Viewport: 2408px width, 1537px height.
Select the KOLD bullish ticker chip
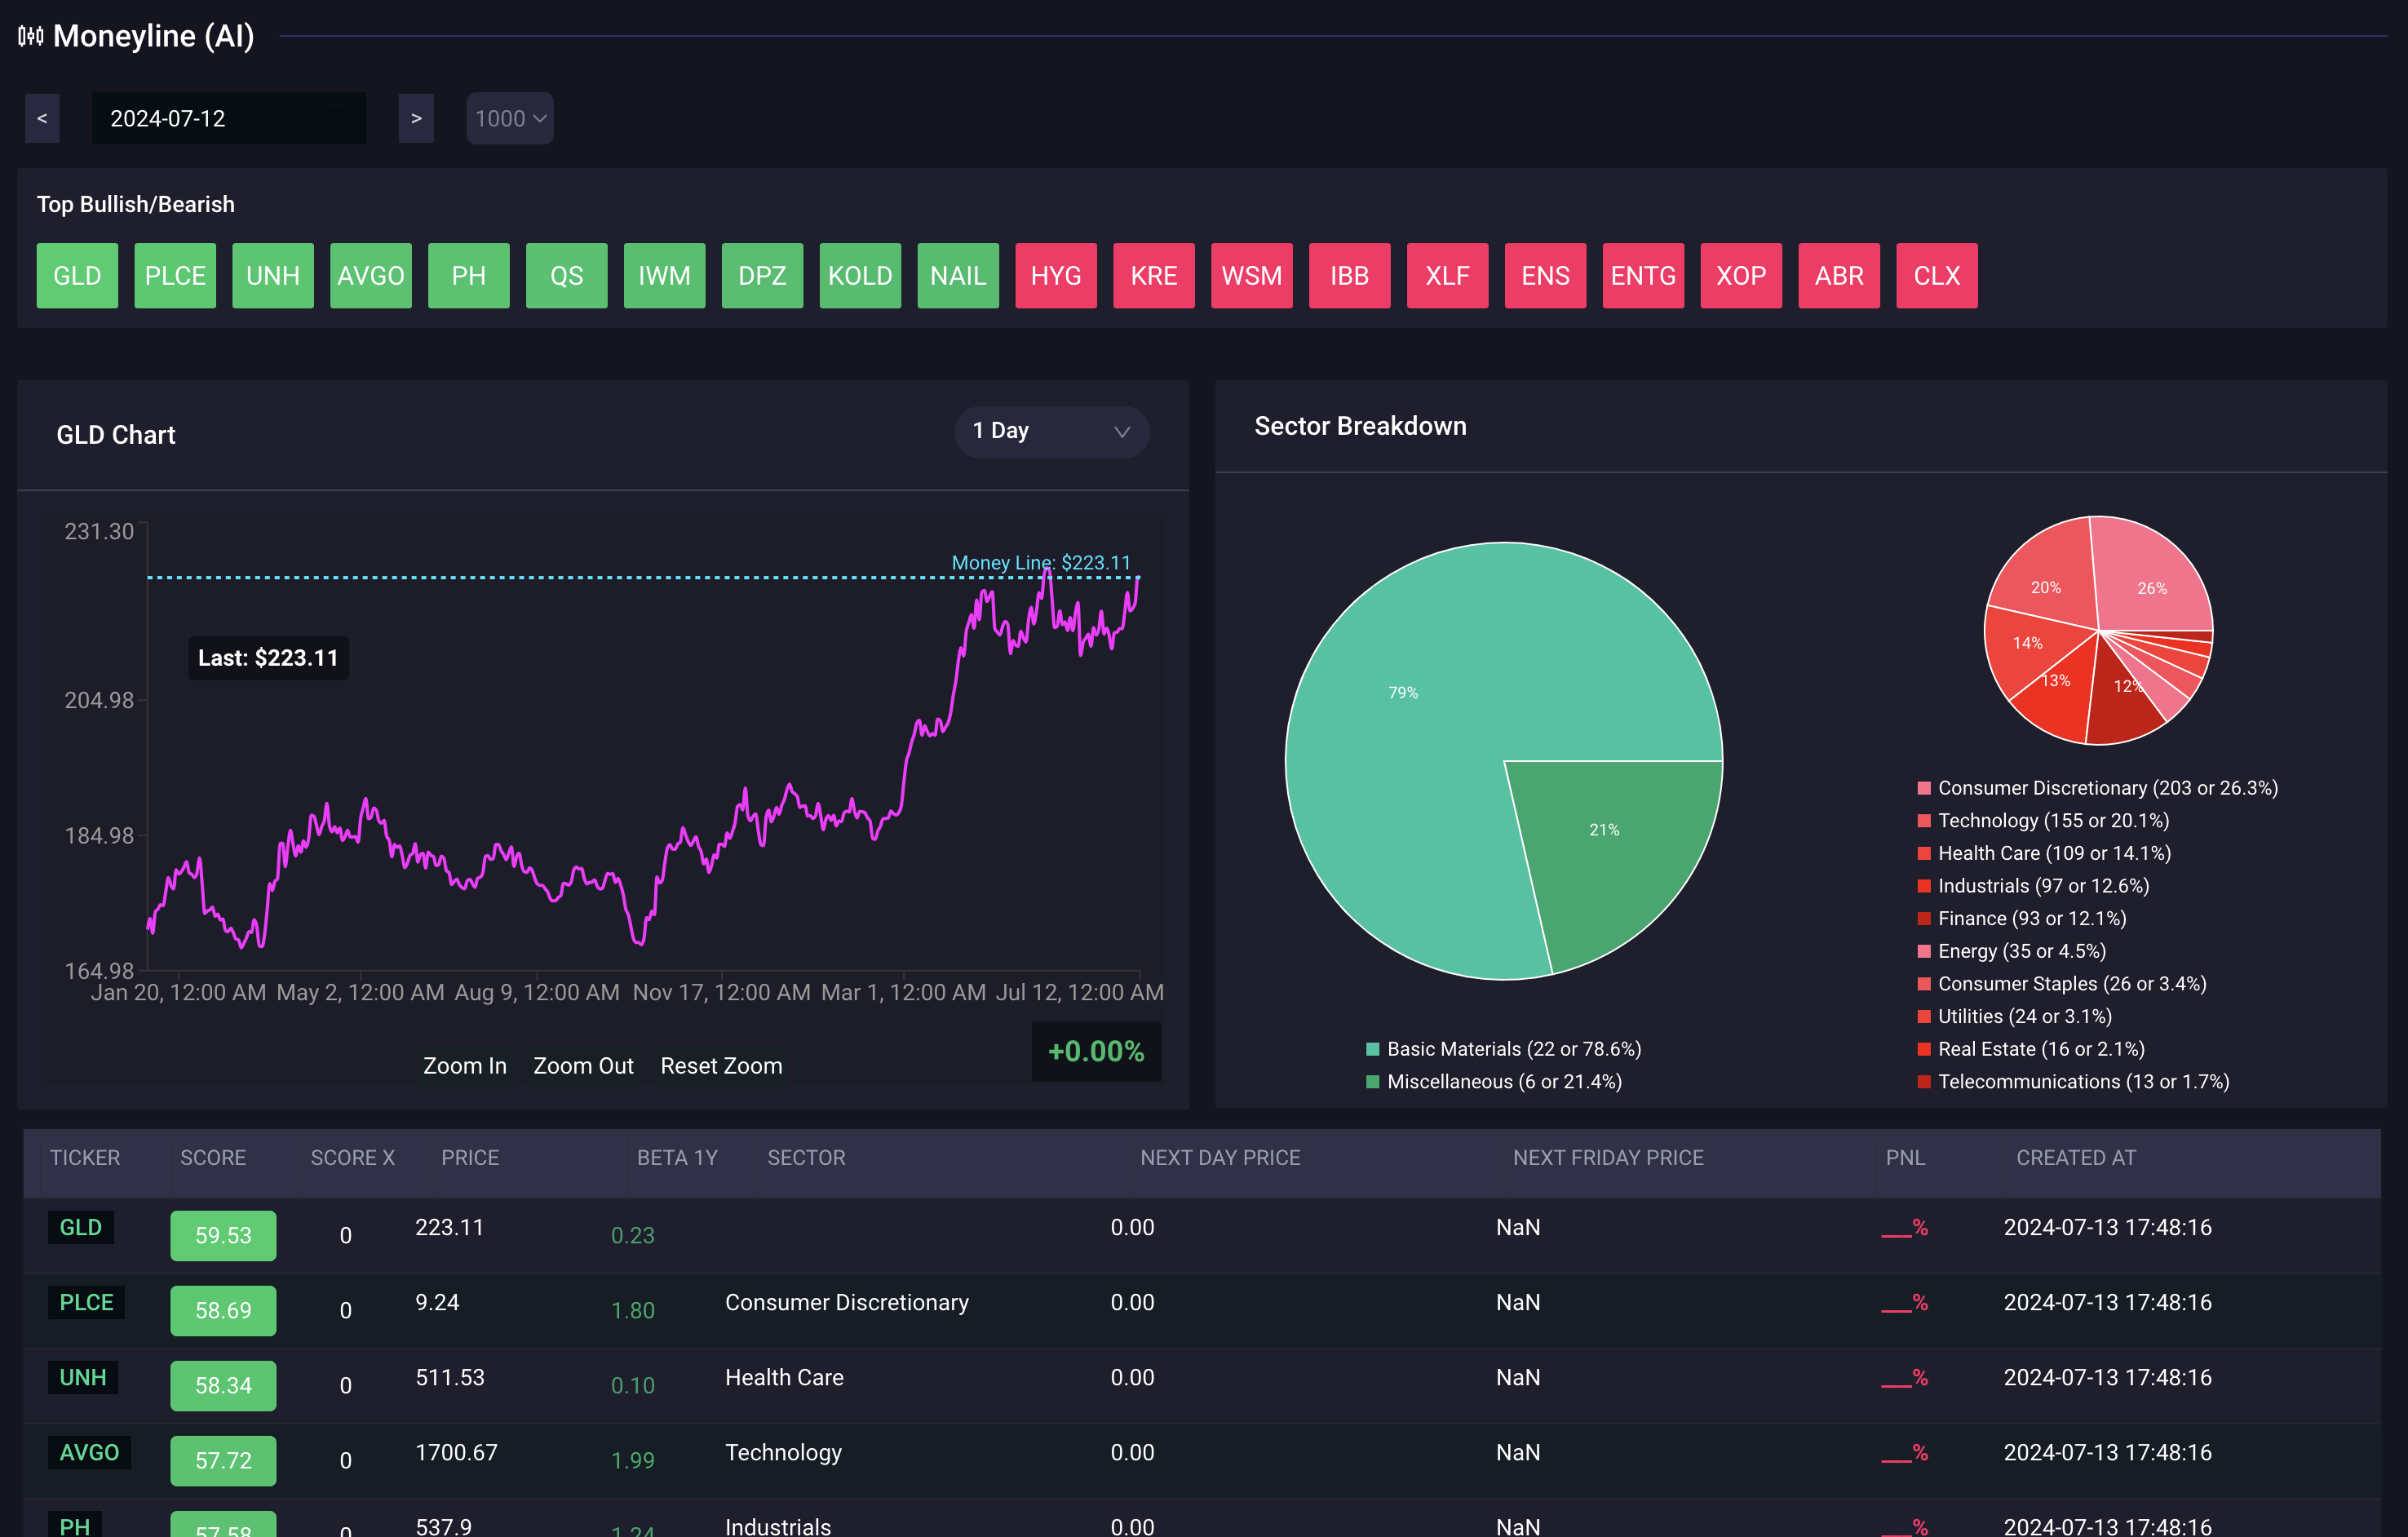point(860,275)
